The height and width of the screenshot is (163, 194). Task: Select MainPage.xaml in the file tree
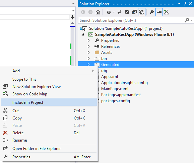pos(115,89)
